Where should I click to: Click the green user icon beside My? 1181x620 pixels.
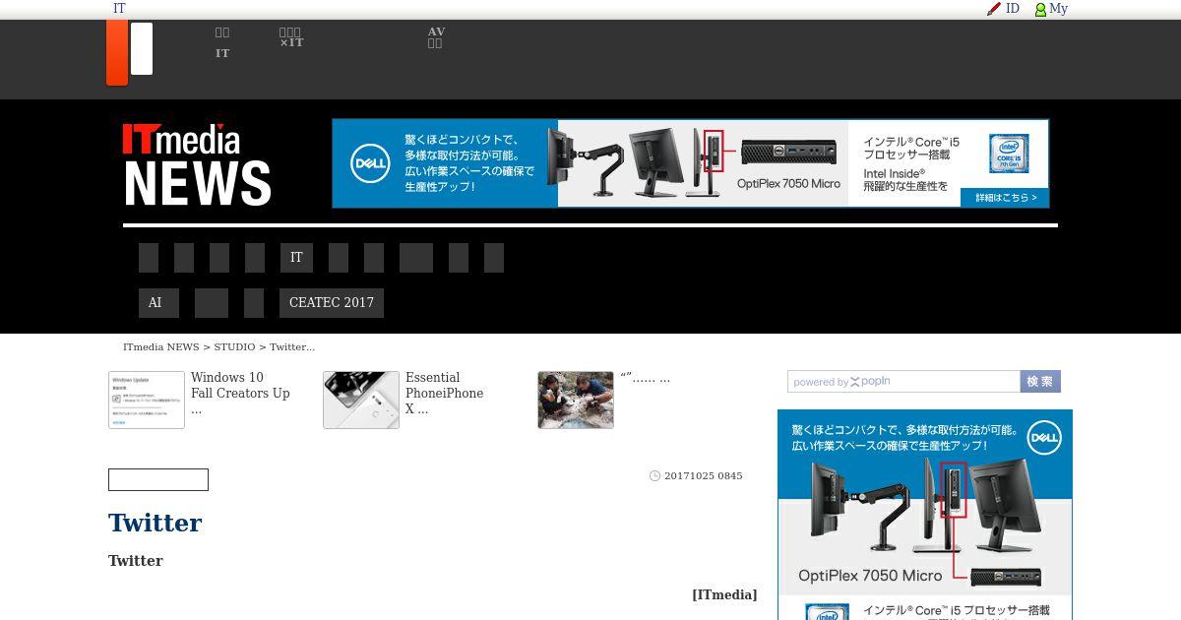tap(1040, 9)
